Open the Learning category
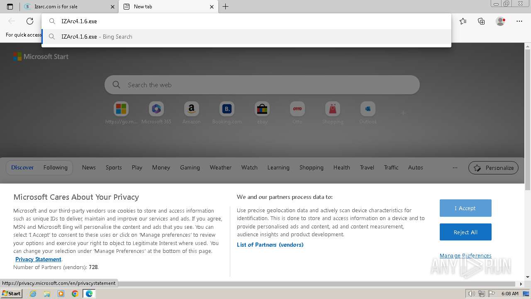The width and height of the screenshot is (531, 299). (x=278, y=167)
